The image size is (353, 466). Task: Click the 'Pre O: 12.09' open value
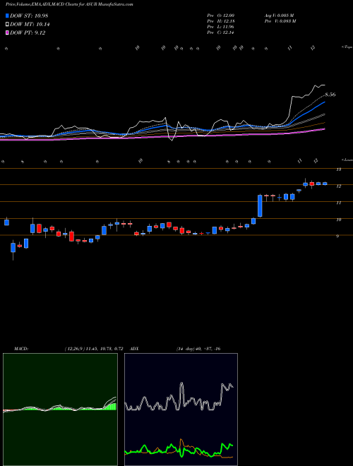point(221,15)
